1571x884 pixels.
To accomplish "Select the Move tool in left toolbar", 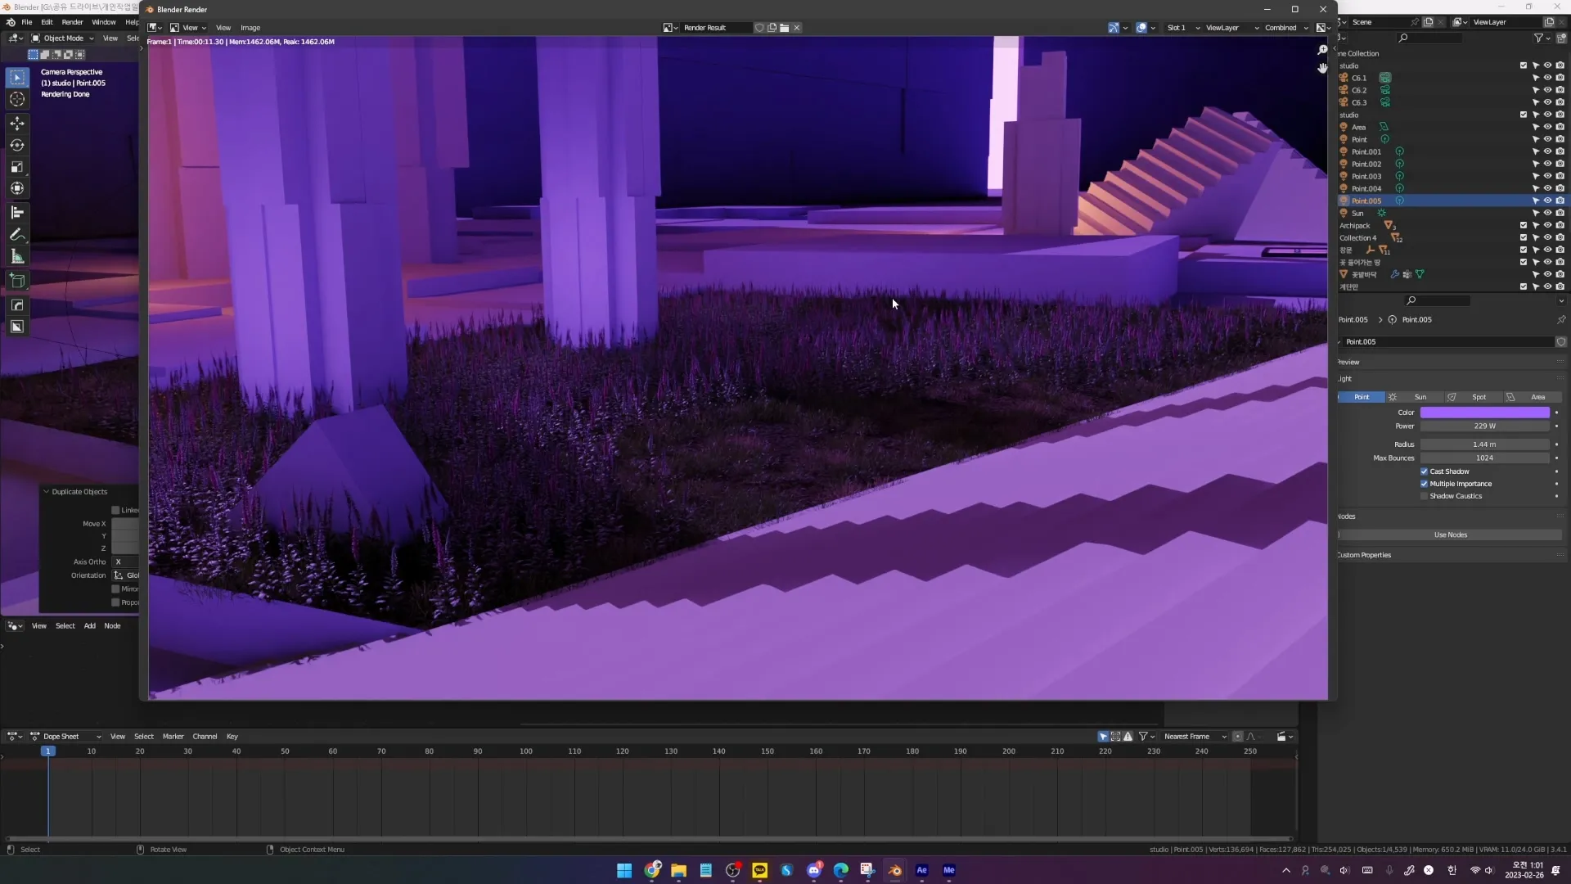I will pos(17,123).
